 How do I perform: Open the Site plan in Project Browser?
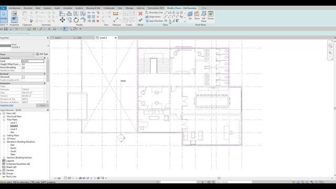(x=12, y=132)
